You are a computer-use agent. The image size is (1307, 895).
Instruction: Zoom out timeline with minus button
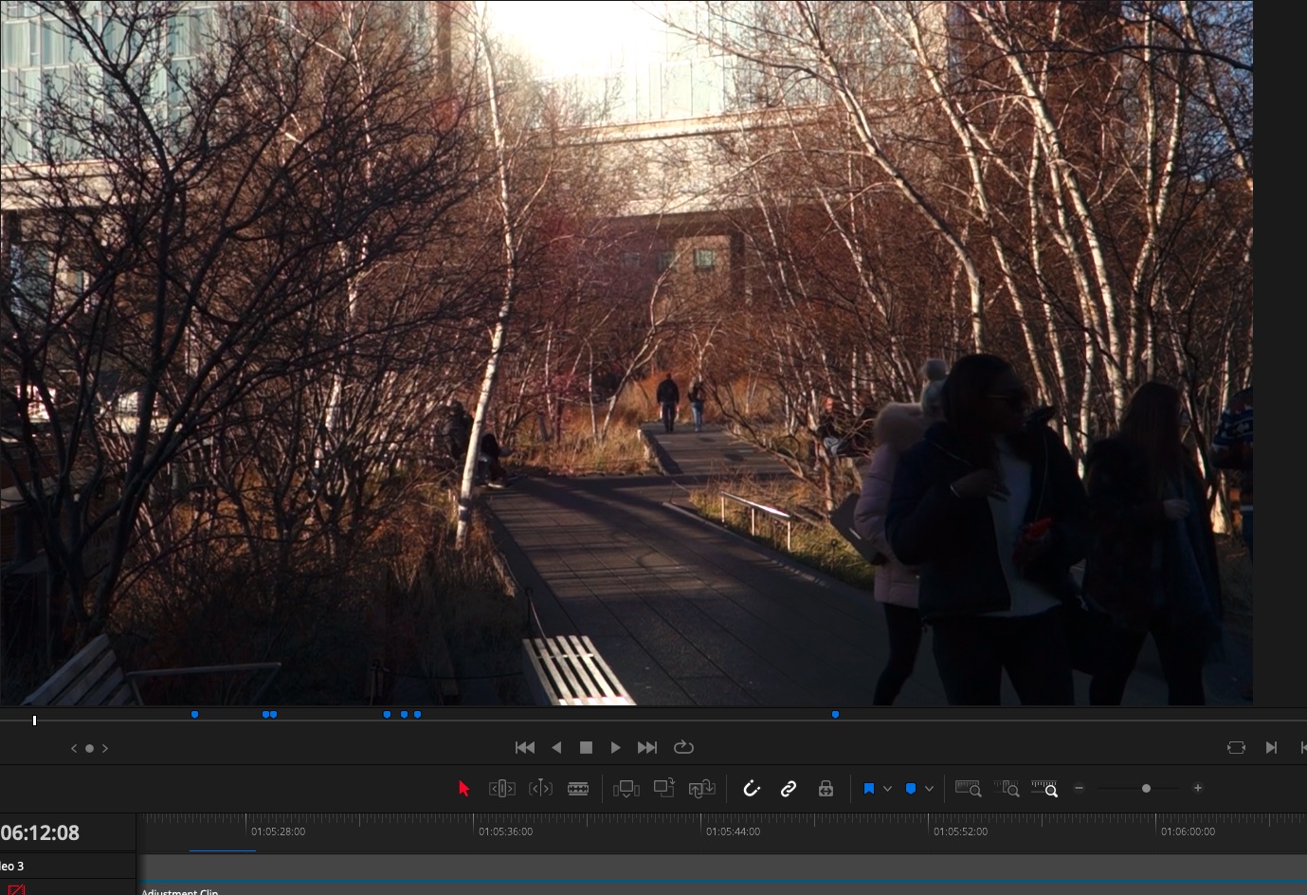pyautogui.click(x=1079, y=788)
